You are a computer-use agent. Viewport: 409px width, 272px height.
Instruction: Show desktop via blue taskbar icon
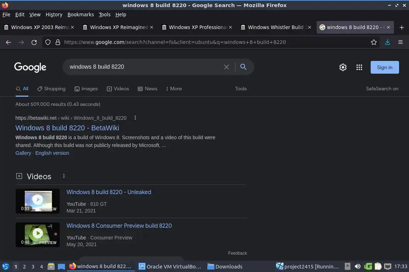pos(61,267)
